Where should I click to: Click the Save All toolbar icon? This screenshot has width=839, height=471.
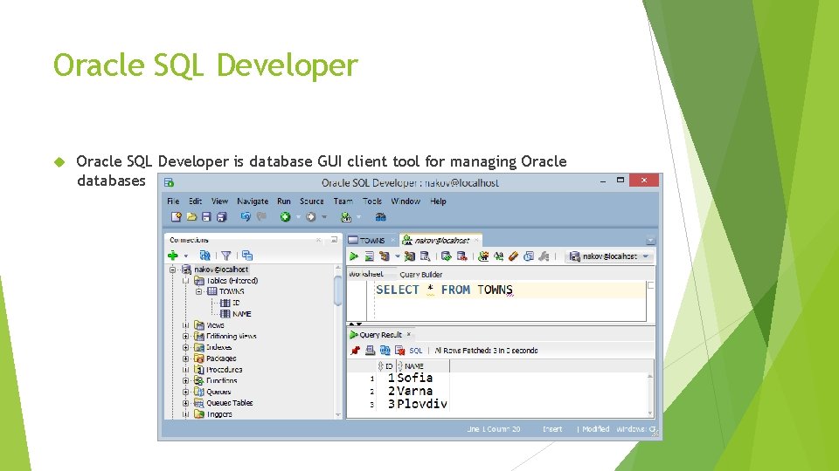click(221, 217)
